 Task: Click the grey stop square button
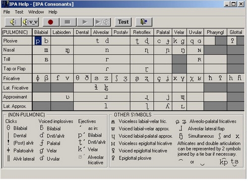click(x=67, y=22)
